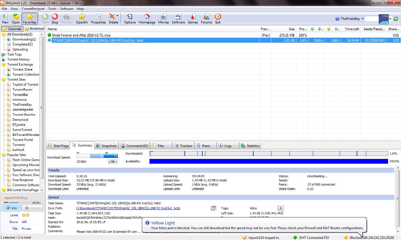Stop the selected download
Image resolution: width=401 pixels, height=240 pixels.
(x=55, y=19)
